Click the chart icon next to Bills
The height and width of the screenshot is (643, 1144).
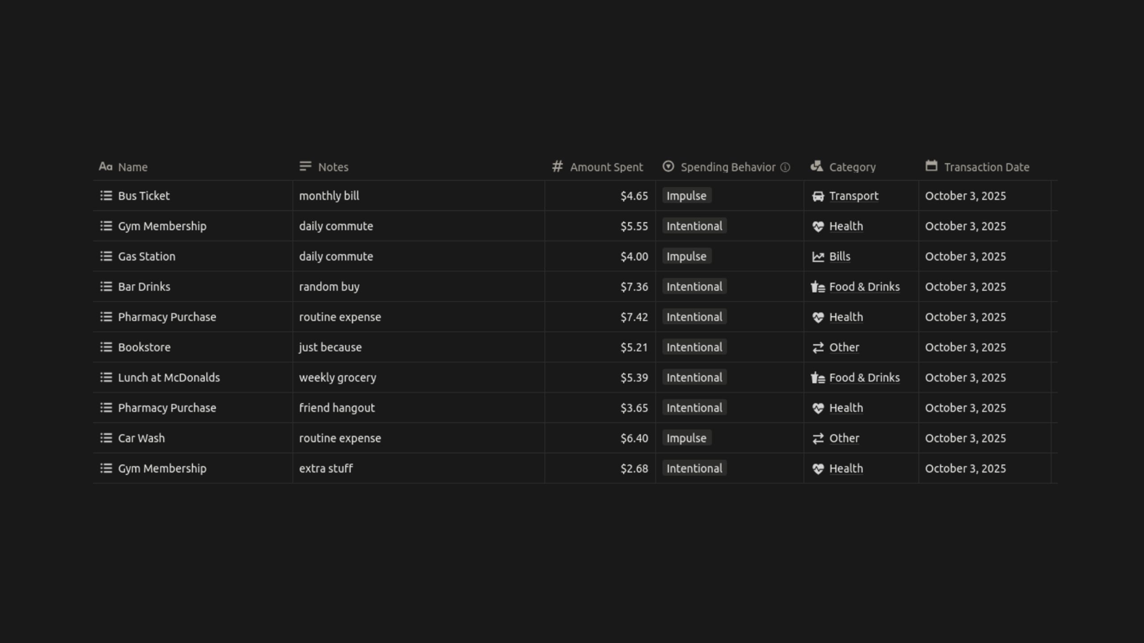point(818,257)
